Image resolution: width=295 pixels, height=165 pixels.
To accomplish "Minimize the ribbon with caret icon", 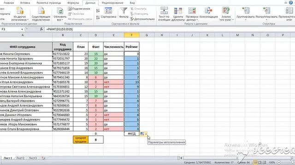I will coord(286,3).
